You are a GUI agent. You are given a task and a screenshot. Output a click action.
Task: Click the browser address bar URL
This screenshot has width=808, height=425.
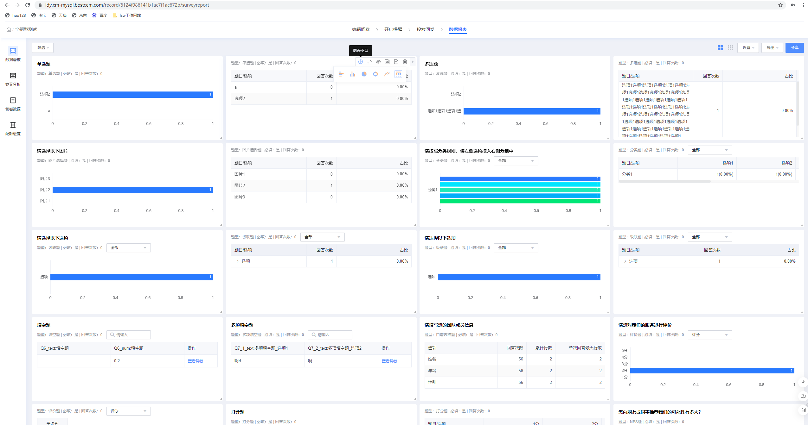point(127,5)
